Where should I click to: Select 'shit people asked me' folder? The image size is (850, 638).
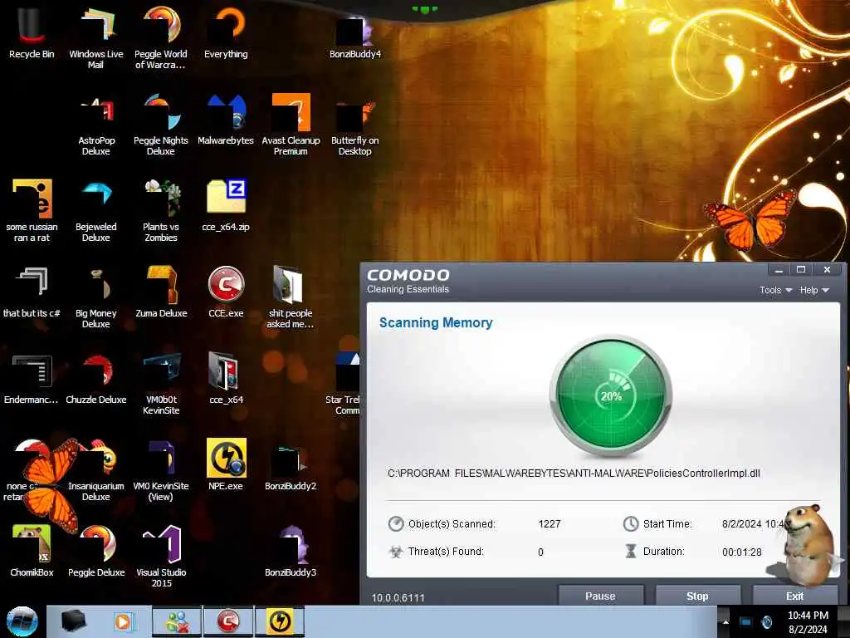tap(291, 297)
